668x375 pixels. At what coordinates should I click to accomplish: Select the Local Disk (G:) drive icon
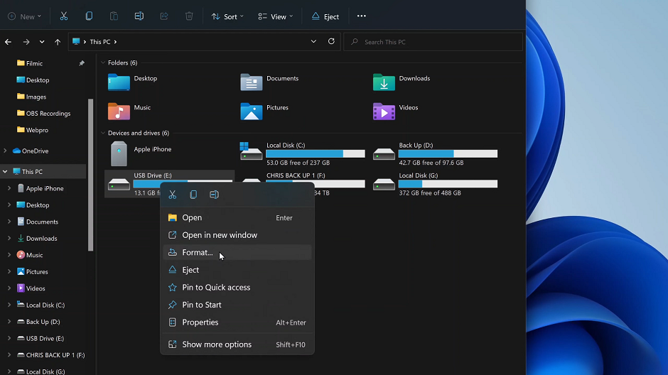384,184
